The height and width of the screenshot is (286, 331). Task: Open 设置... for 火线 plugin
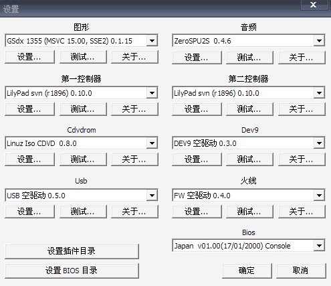197,212
